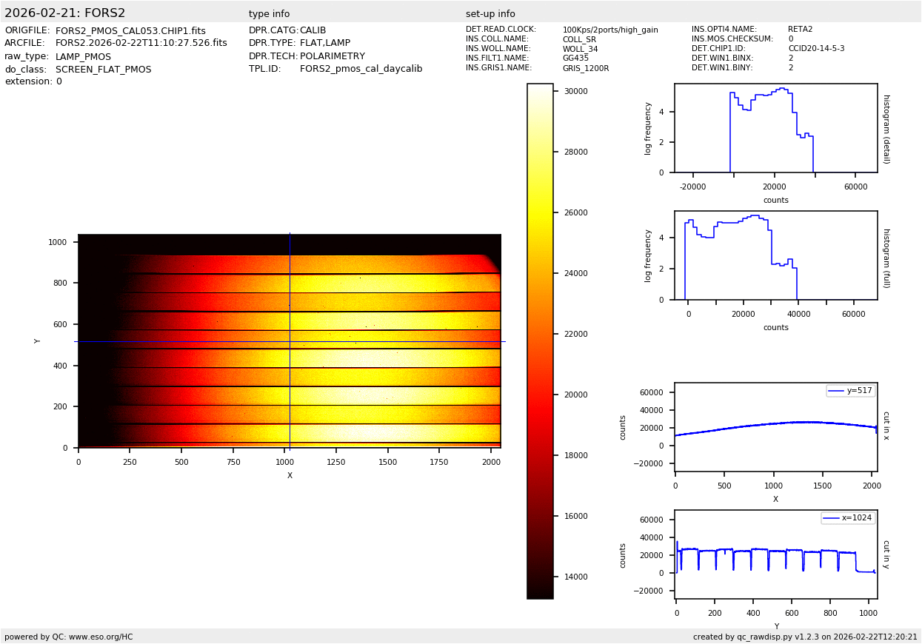Click the heat-map colorbar scale
This screenshot has width=922, height=644.
coord(540,341)
